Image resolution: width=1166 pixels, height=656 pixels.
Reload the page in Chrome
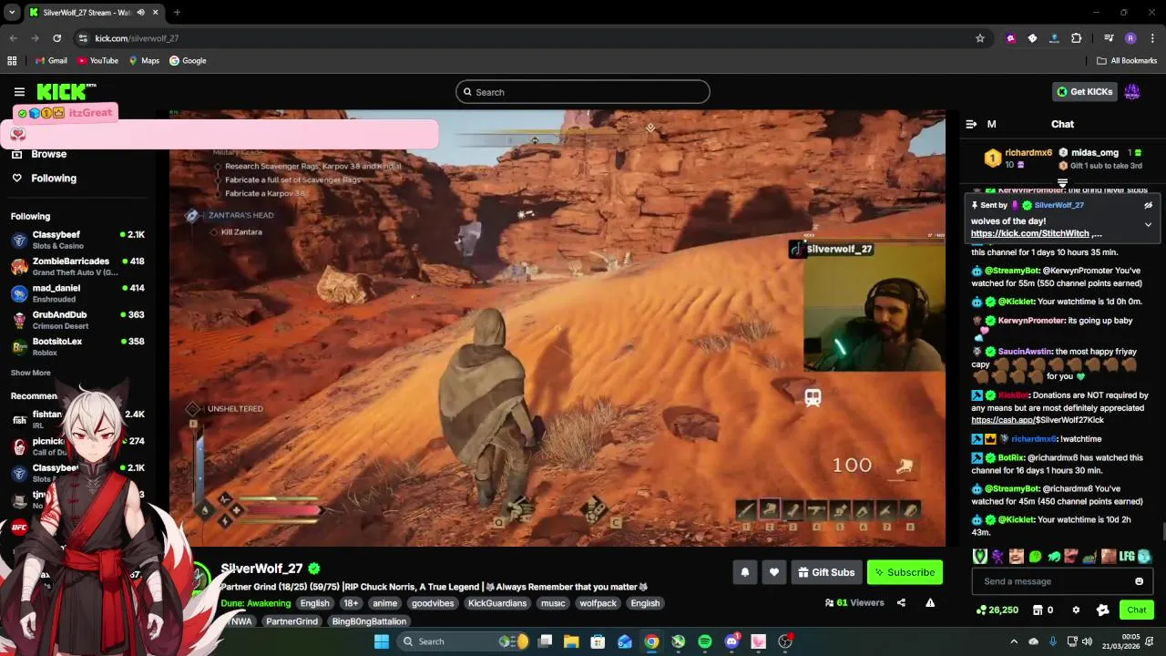pyautogui.click(x=56, y=38)
